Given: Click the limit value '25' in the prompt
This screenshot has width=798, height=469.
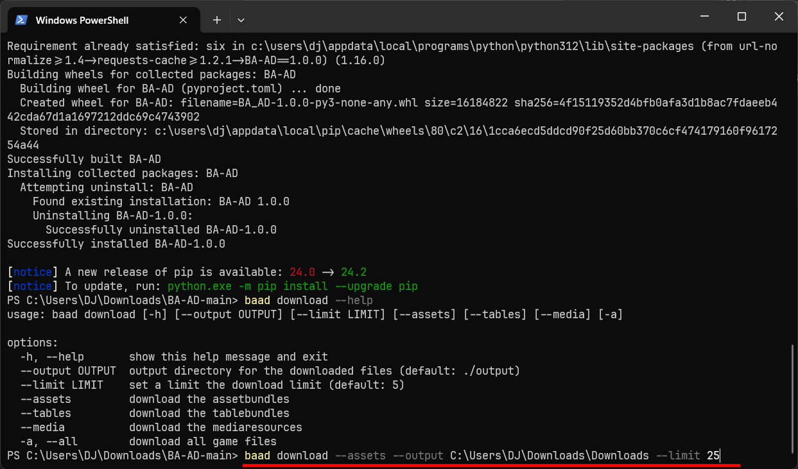Looking at the screenshot, I should (713, 456).
